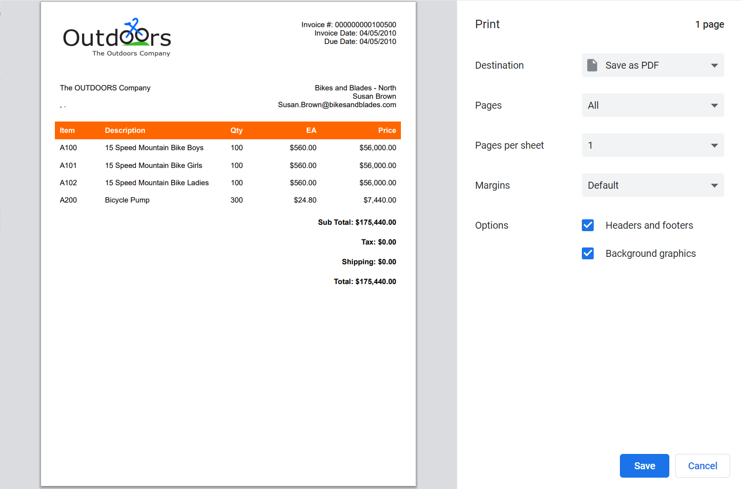Open the Margins dropdown set to Default

point(653,185)
